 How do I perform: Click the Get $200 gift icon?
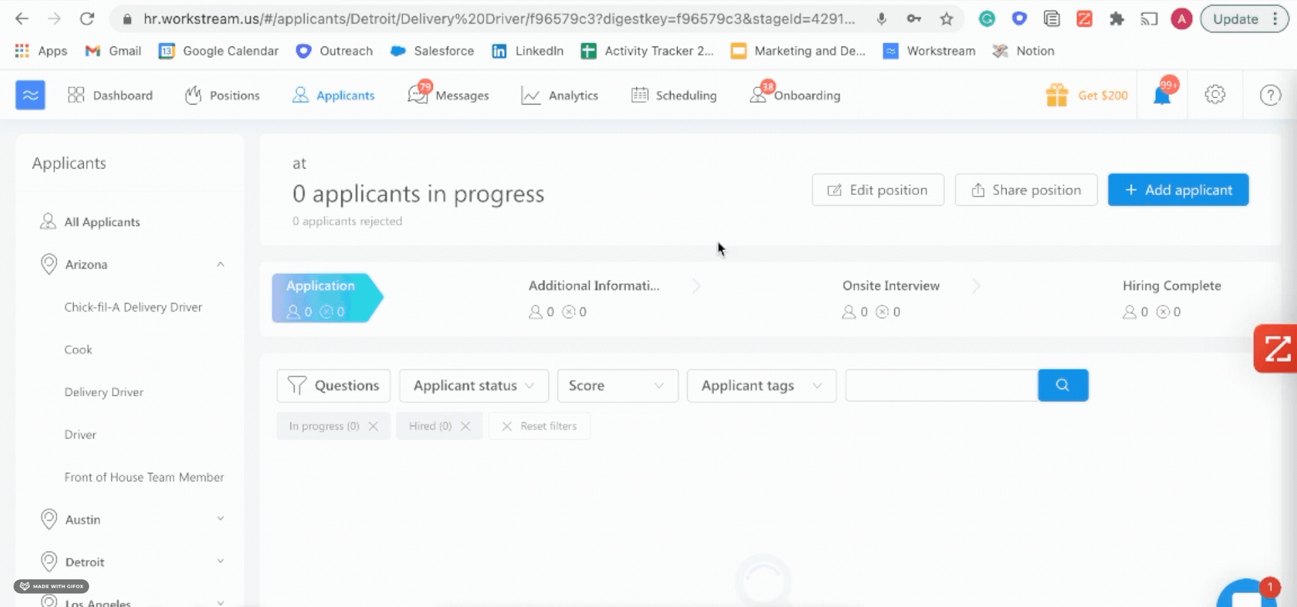point(1057,95)
